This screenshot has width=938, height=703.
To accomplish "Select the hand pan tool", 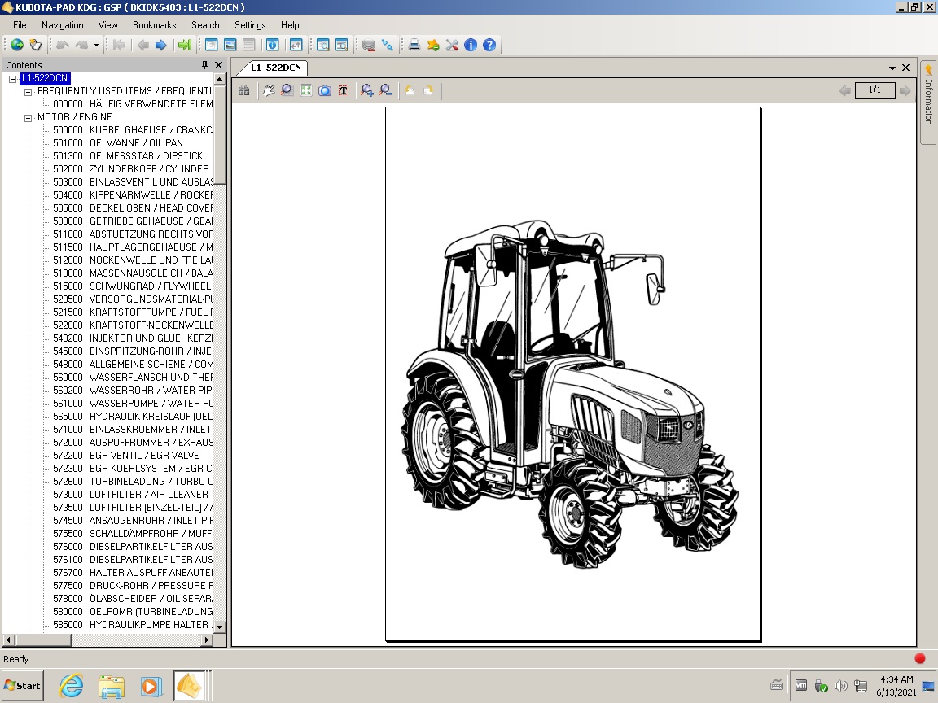I will pyautogui.click(x=269, y=90).
